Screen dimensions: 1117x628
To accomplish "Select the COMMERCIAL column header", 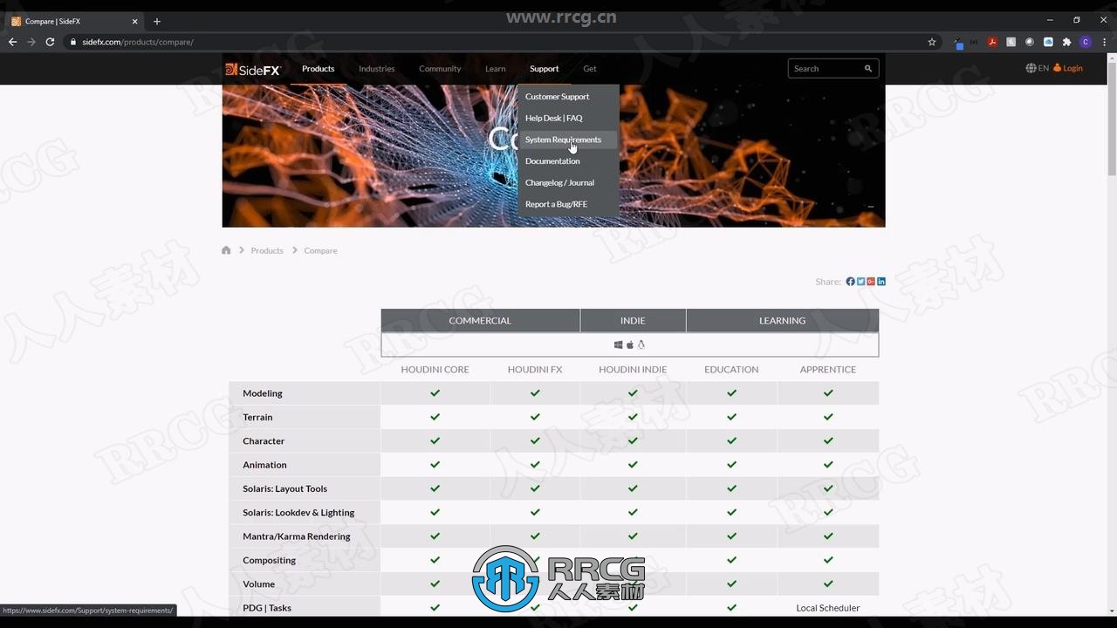I will [x=480, y=320].
